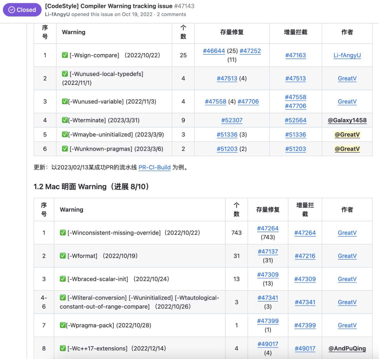The width and height of the screenshot is (379, 359).
Task: Click checkmark icon beside -Wc++17-extensions
Action: coord(63,348)
